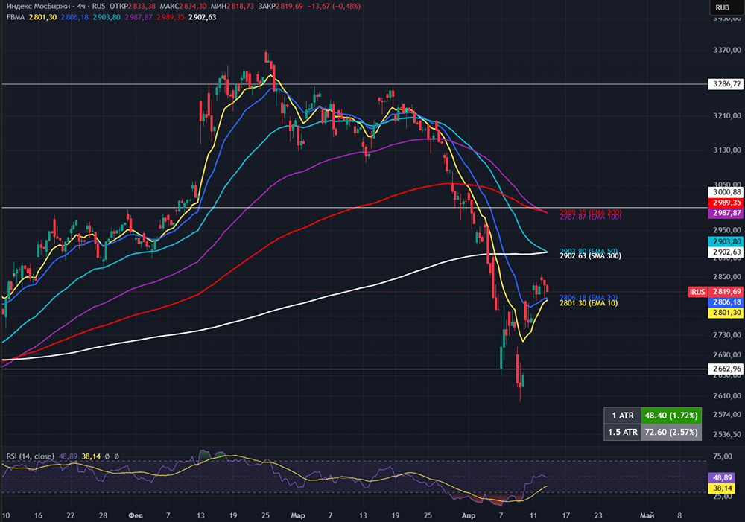
Task: Click RSI axis level 75,00
Action: pyautogui.click(x=723, y=456)
